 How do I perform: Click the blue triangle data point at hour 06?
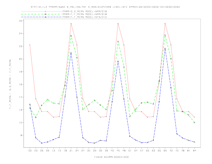42,143
